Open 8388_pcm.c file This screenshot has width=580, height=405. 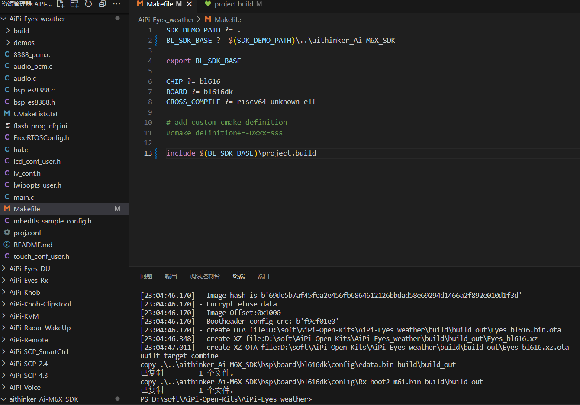click(64, 54)
